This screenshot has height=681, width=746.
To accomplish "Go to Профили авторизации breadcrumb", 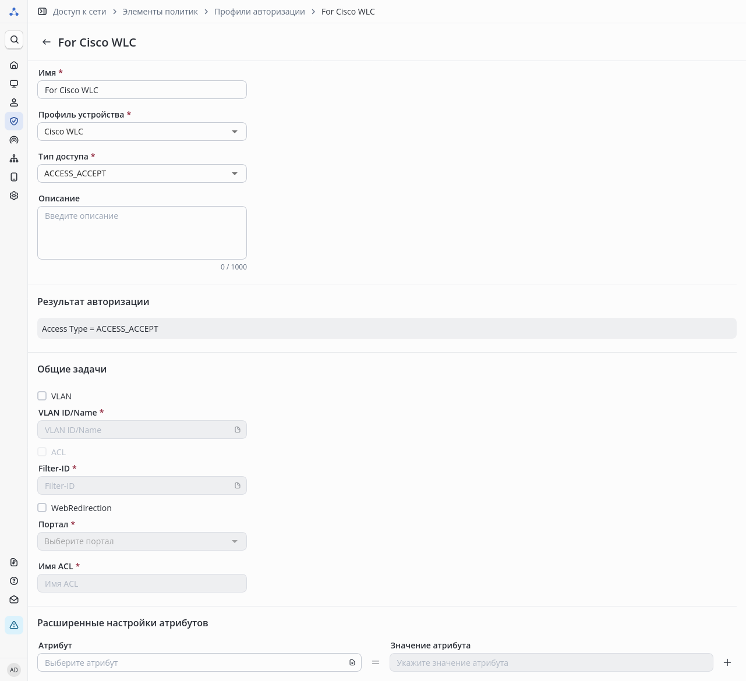I will pyautogui.click(x=259, y=12).
